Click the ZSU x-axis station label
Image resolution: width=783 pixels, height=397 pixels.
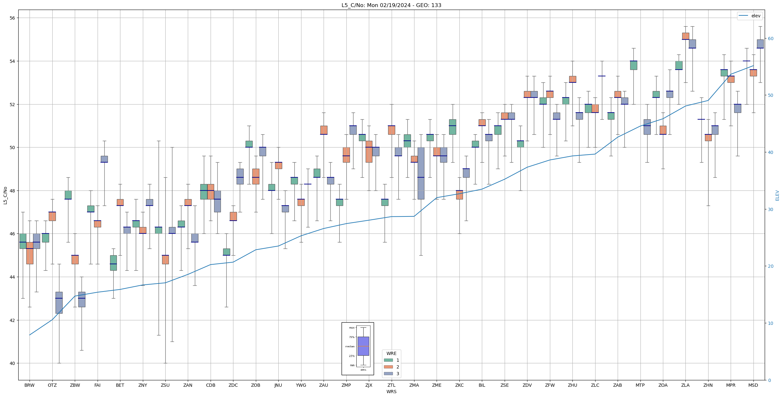(x=165, y=385)
